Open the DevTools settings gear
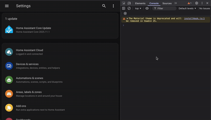Image resolution: width=211 pixels, height=120 pixels. tap(196, 3)
